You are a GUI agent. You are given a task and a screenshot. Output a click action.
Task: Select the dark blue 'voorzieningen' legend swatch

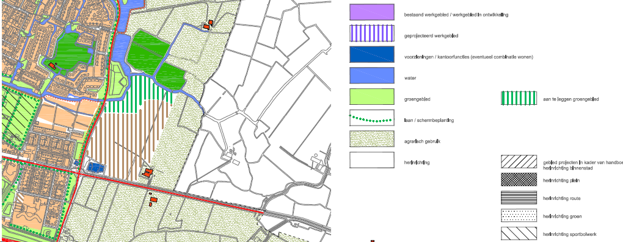click(372, 54)
